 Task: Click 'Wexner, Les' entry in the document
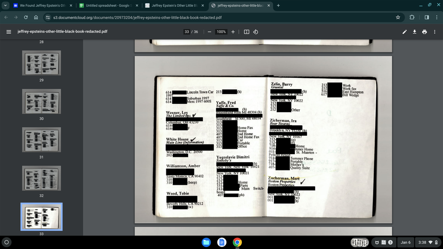[177, 113]
